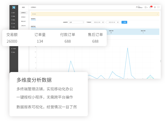This screenshot has width=165, height=121.
Task: Expand the house icon dropdown in header
Action: point(146,7)
